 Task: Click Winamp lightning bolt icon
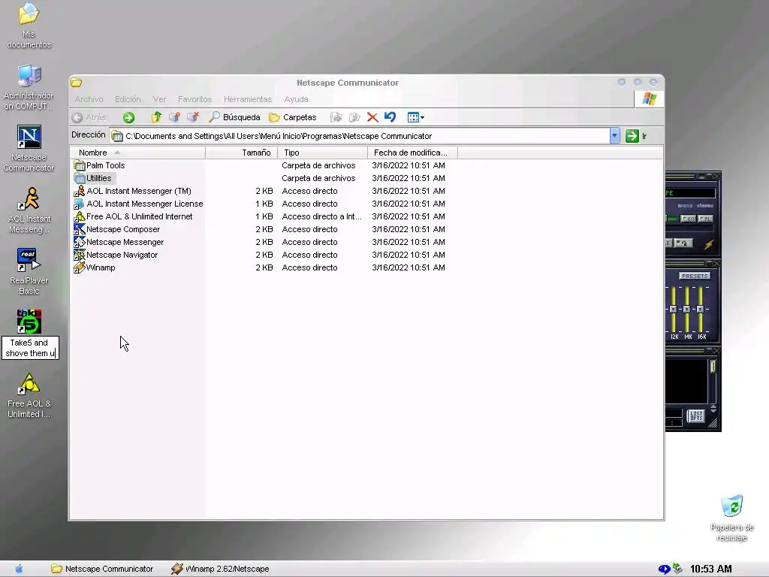709,244
